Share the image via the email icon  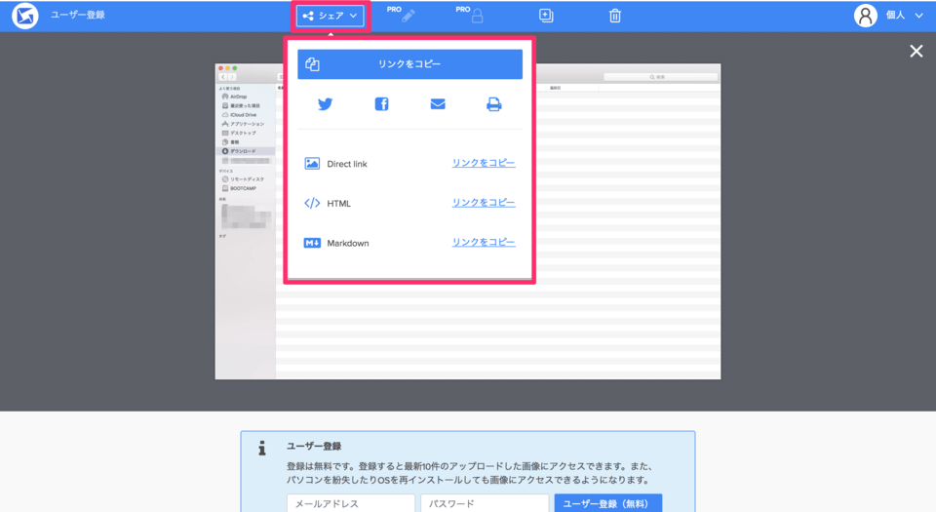click(438, 104)
